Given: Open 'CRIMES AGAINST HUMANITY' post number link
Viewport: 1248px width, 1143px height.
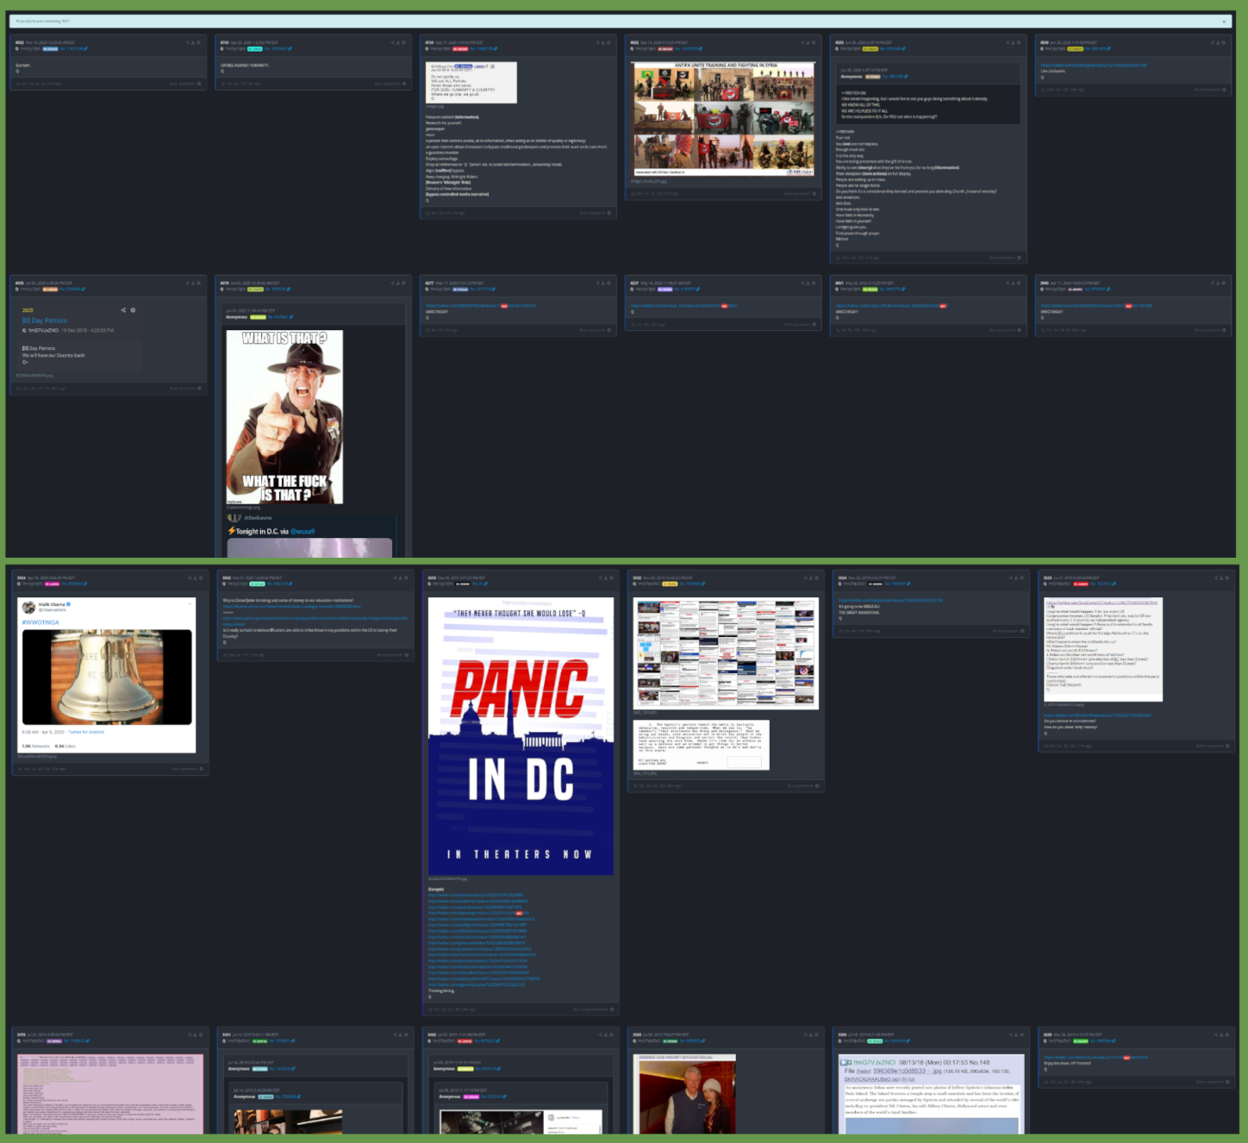Looking at the screenshot, I should (280, 49).
